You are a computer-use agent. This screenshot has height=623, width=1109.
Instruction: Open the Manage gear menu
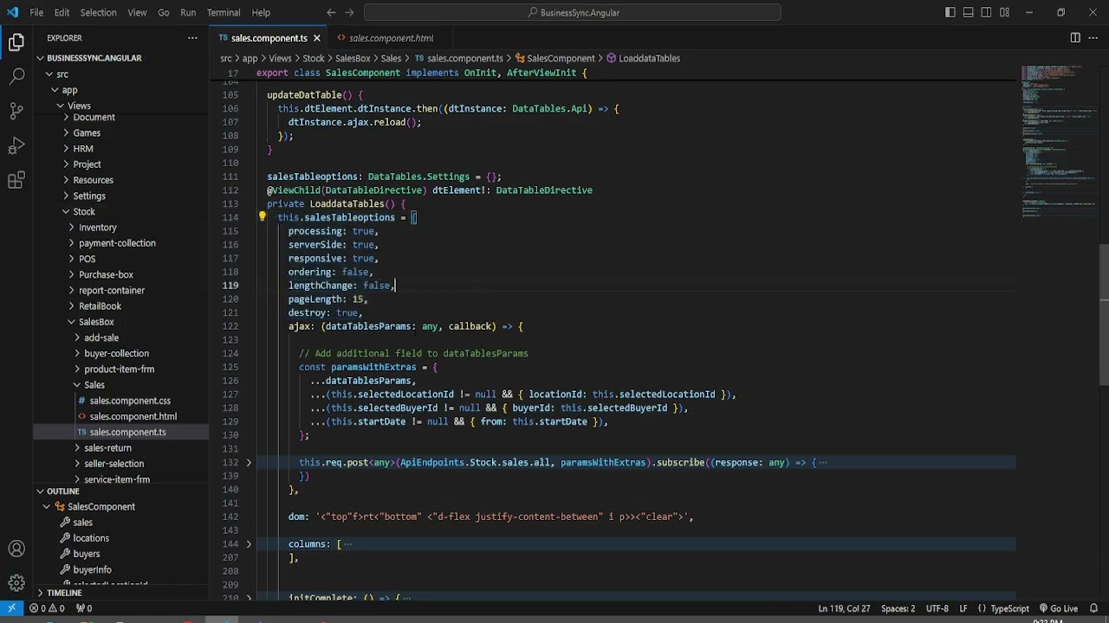point(16,582)
